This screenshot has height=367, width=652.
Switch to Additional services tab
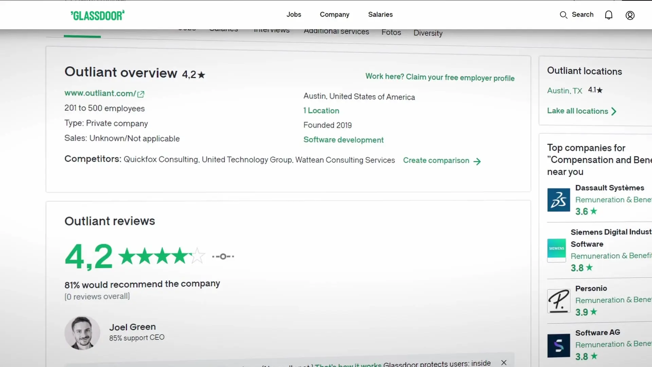pyautogui.click(x=336, y=31)
